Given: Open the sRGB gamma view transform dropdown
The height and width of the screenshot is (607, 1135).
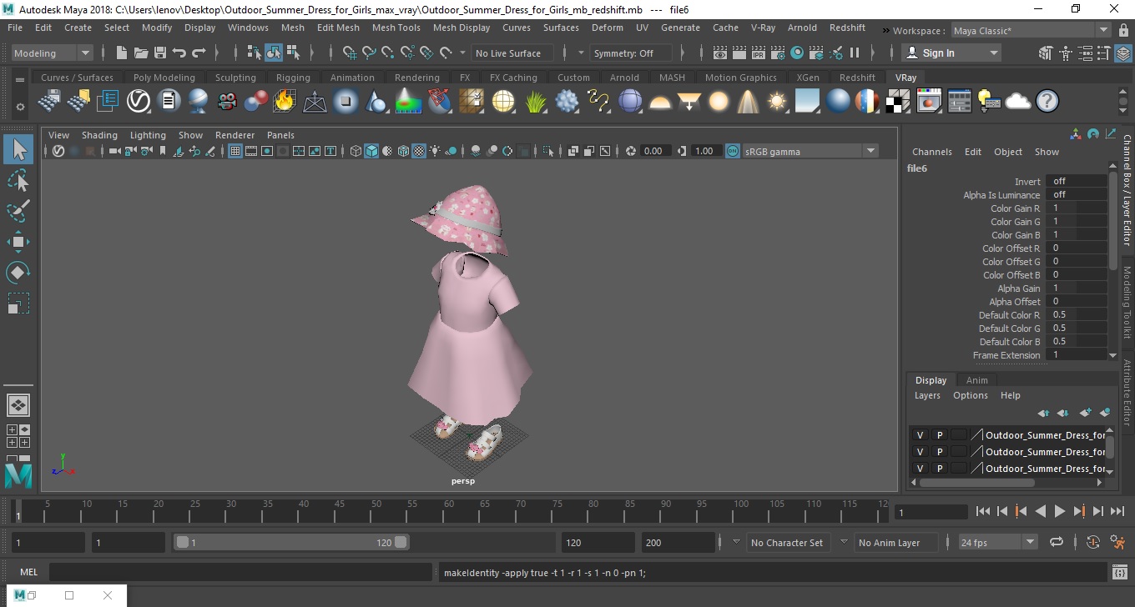Looking at the screenshot, I should coord(810,151).
